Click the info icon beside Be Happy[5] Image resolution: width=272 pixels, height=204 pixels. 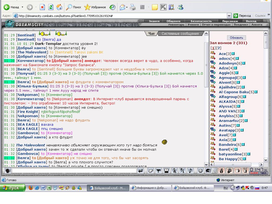coord(244,159)
